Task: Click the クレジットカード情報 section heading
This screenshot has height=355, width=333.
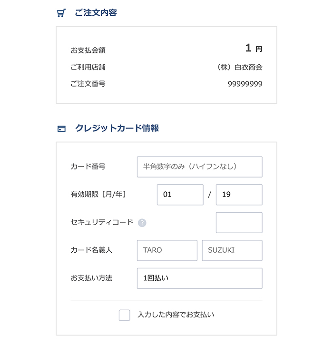Action: [117, 128]
